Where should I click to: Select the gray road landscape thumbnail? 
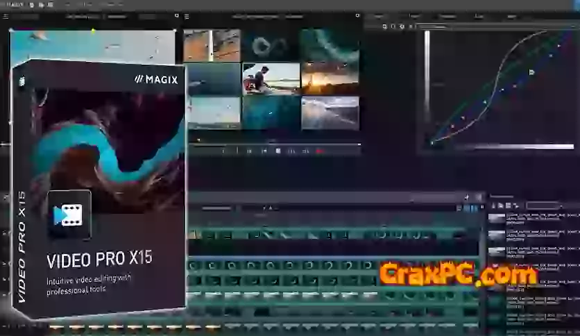330,113
